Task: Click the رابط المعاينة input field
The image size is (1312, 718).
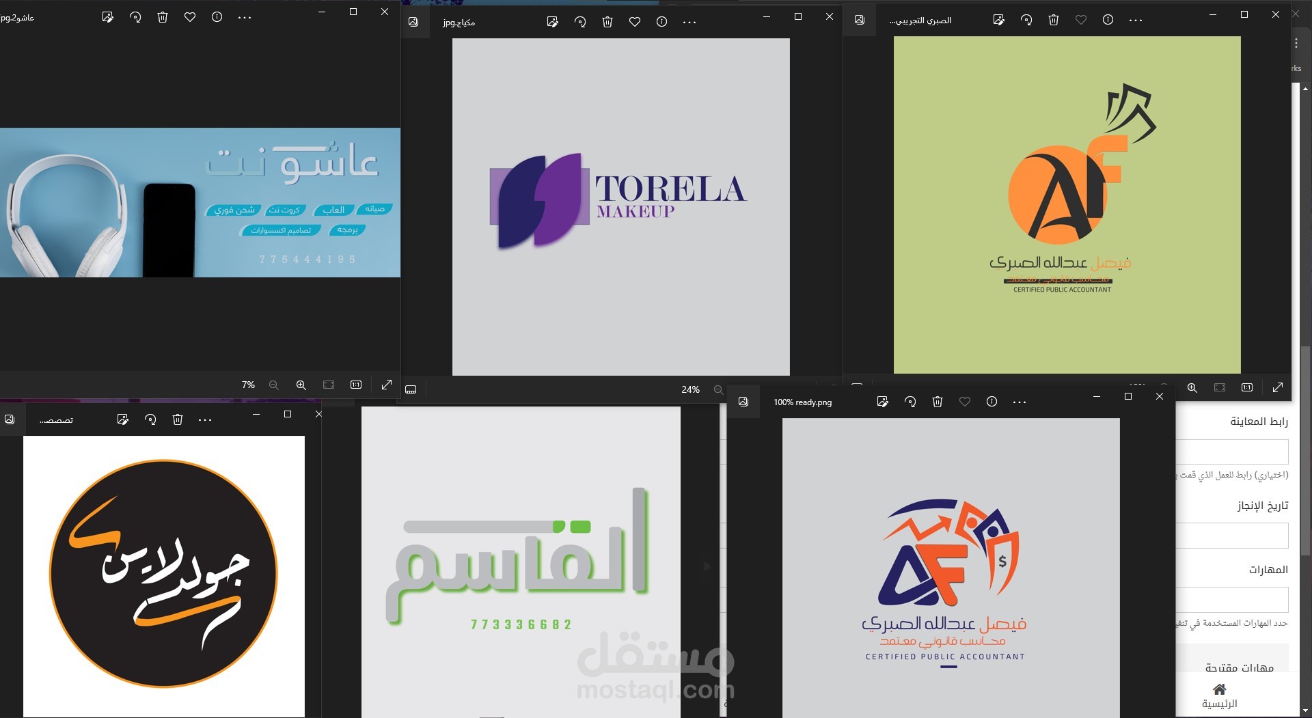Action: 1232,452
